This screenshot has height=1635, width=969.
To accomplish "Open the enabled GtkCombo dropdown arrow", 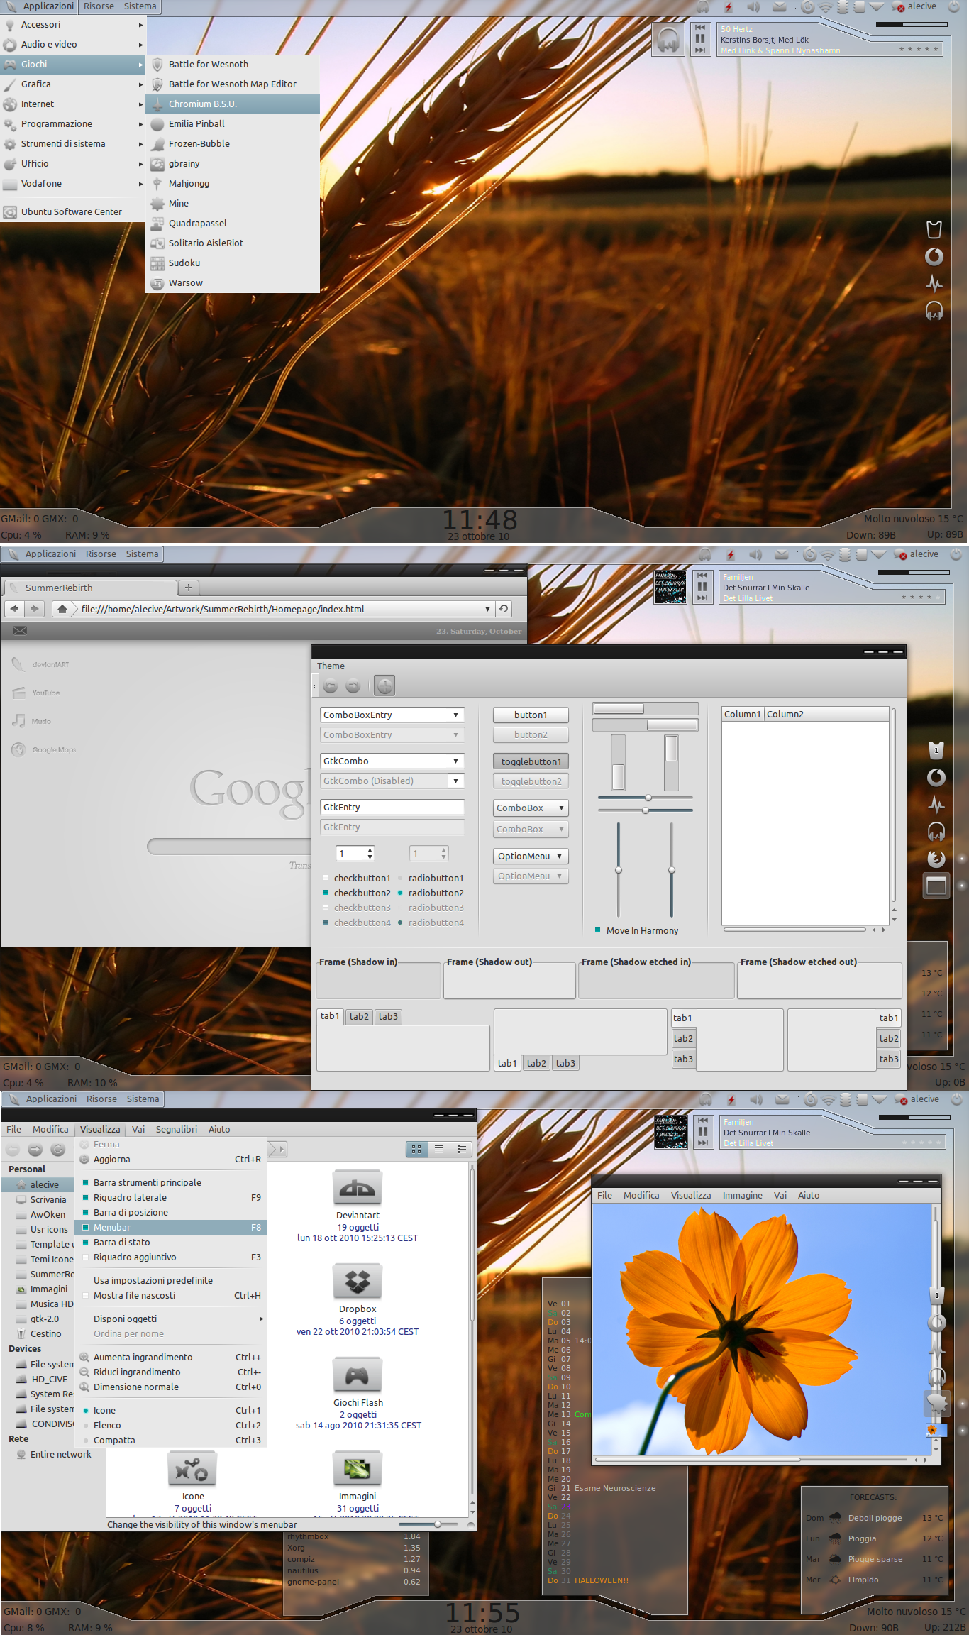I will (x=455, y=761).
